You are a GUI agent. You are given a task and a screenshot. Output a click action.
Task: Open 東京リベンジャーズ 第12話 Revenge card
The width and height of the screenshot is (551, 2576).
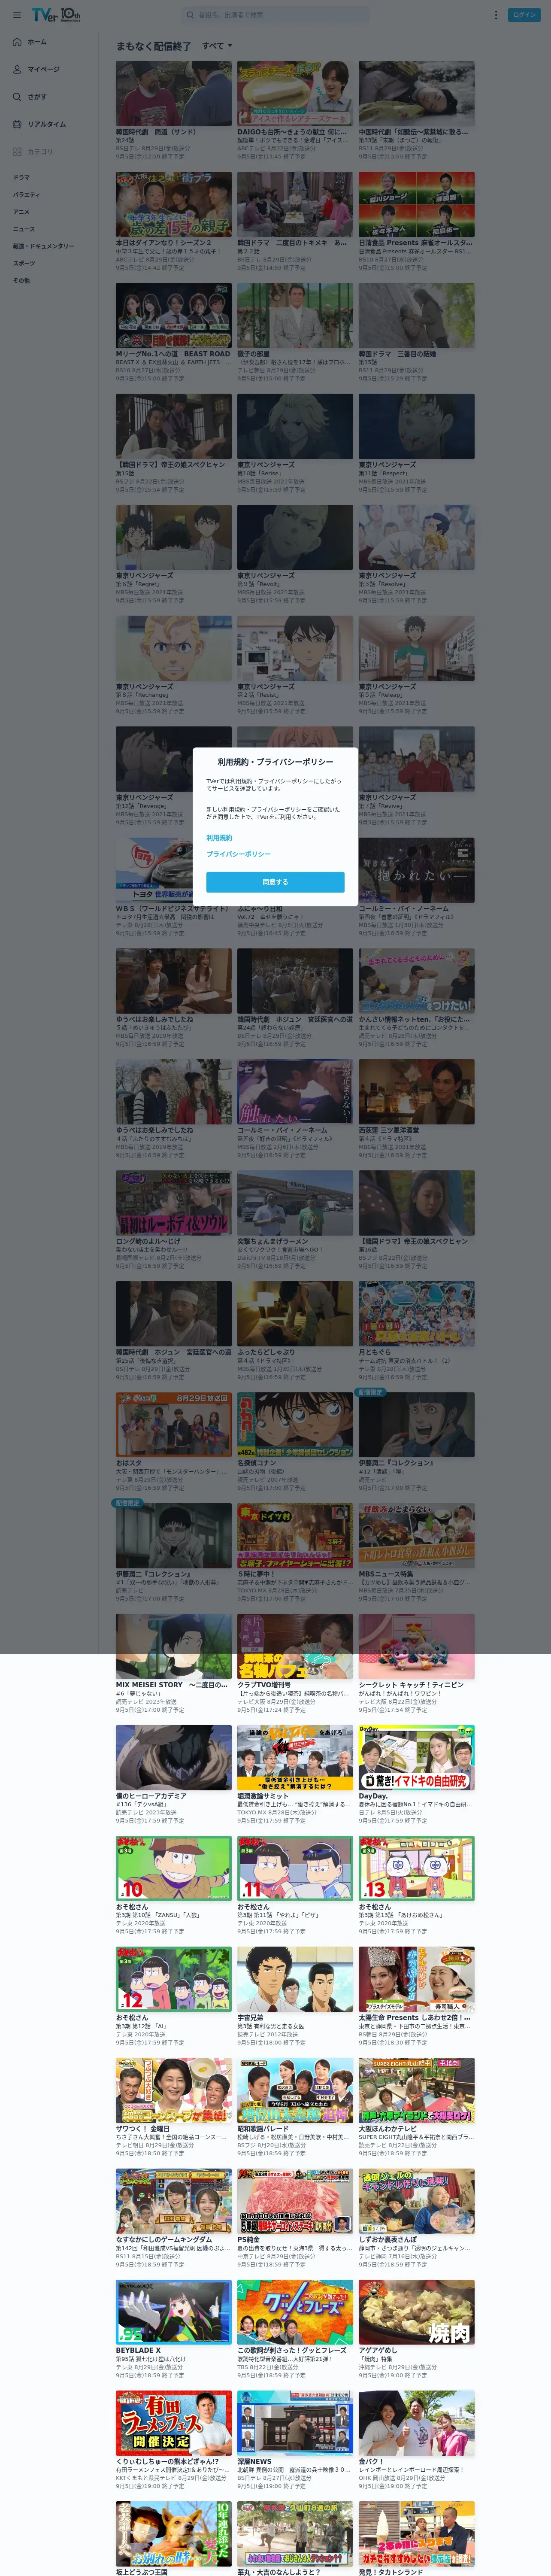point(173,776)
